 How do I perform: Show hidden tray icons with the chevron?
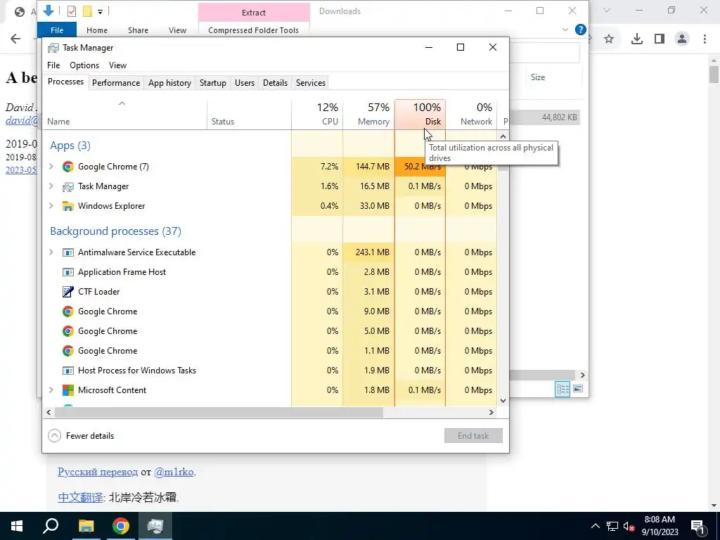point(595,527)
